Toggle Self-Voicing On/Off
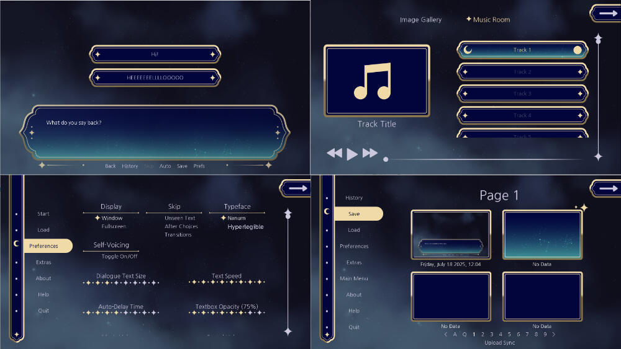Screen dimensions: 621x349 pyautogui.click(x=119, y=257)
